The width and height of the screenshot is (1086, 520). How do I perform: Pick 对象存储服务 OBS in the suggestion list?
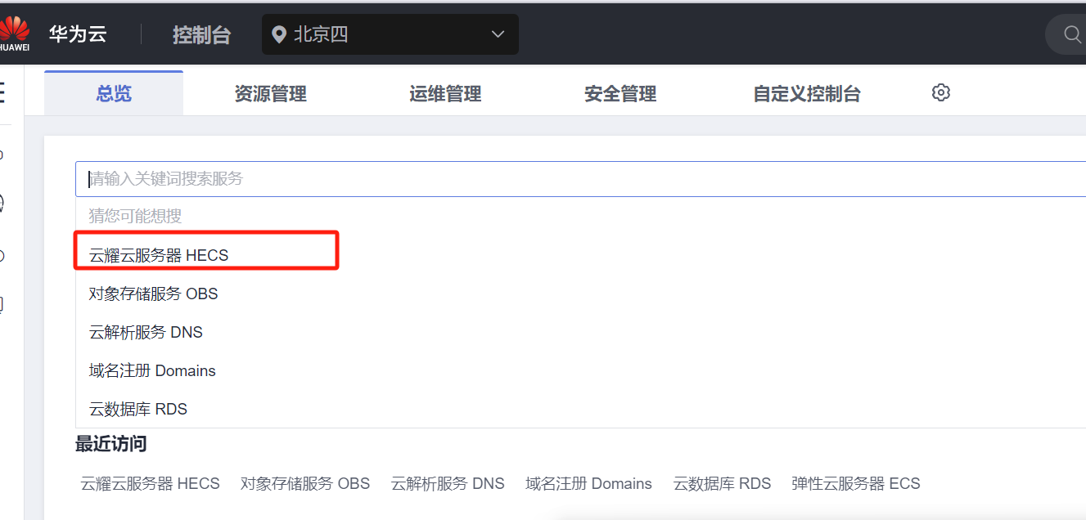pyautogui.click(x=153, y=294)
